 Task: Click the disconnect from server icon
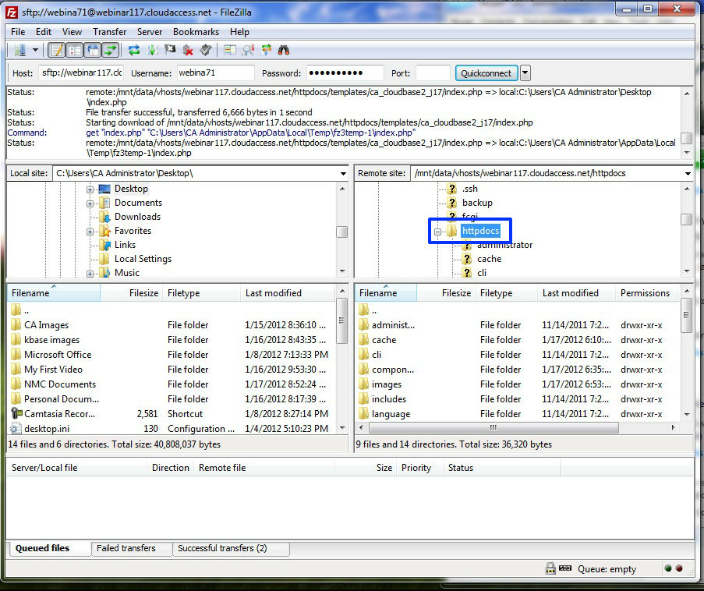(x=188, y=50)
